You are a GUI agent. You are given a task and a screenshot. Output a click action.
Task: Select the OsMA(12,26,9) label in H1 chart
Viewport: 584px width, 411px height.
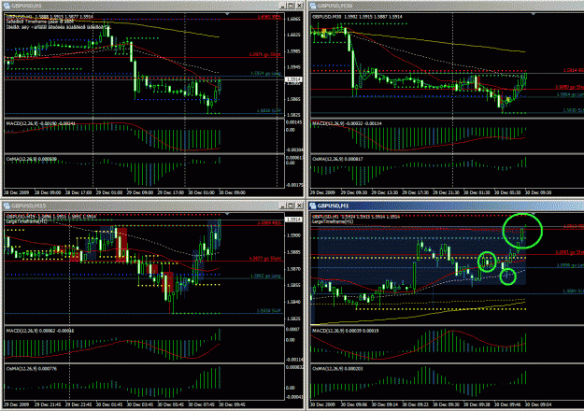pyautogui.click(x=21, y=159)
